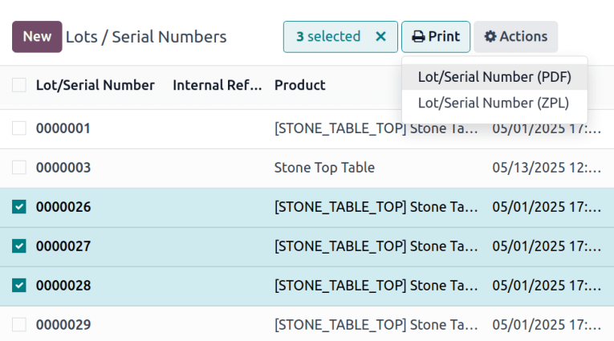
Task: Toggle the select-all header checkbox
Action: [19, 85]
